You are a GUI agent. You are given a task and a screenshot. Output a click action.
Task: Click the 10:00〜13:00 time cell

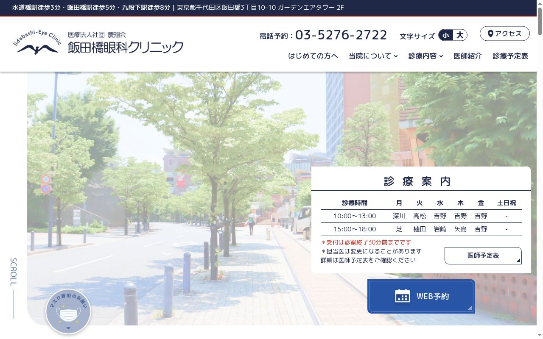pos(355,216)
